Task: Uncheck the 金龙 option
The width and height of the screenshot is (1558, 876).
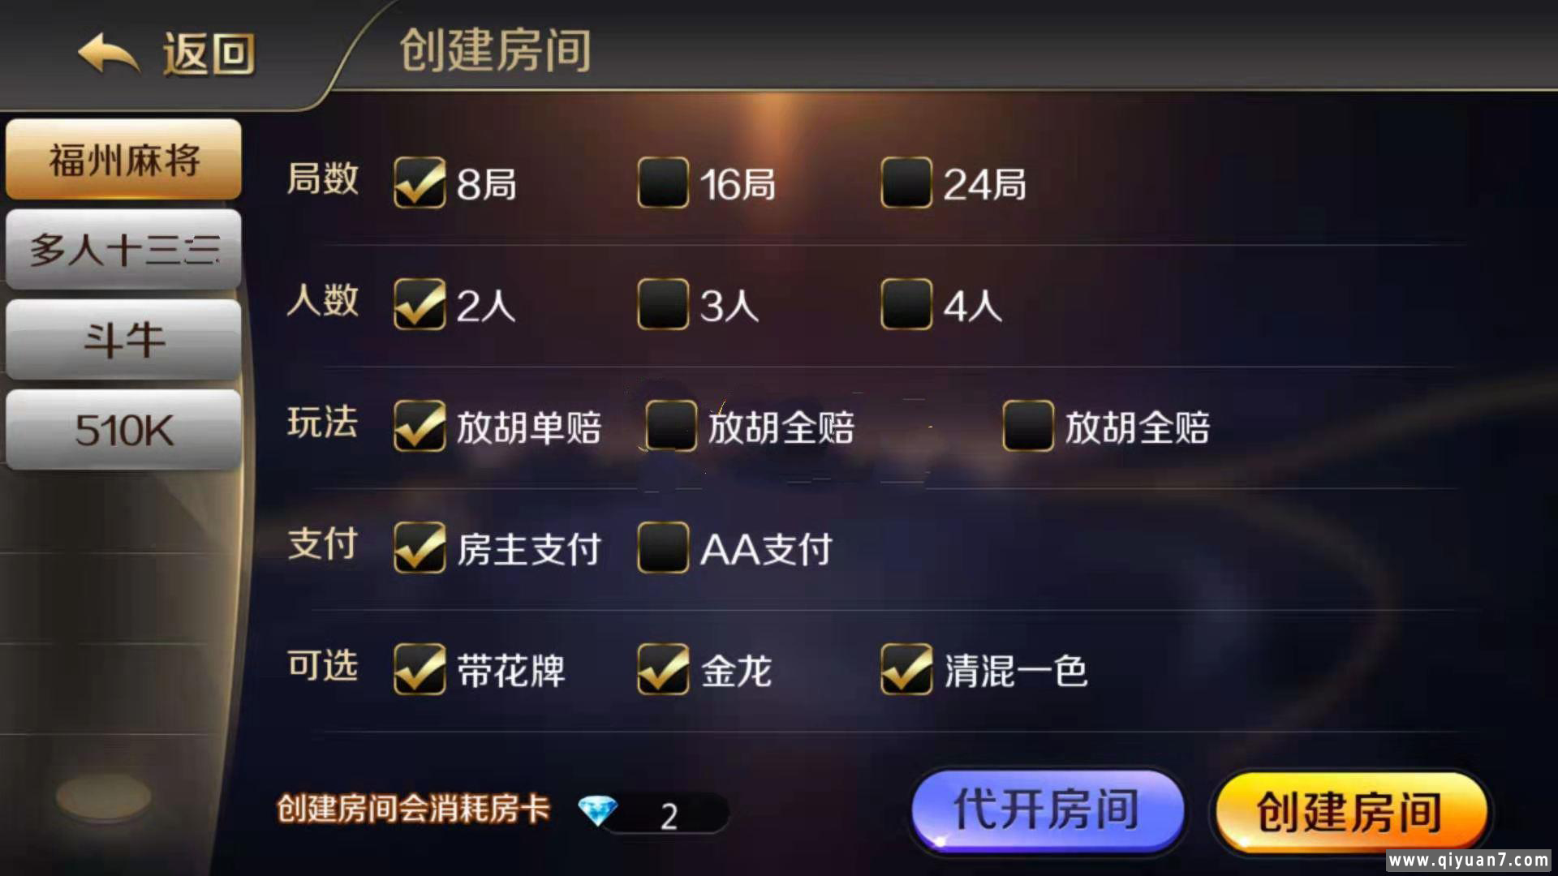Action: click(x=663, y=669)
